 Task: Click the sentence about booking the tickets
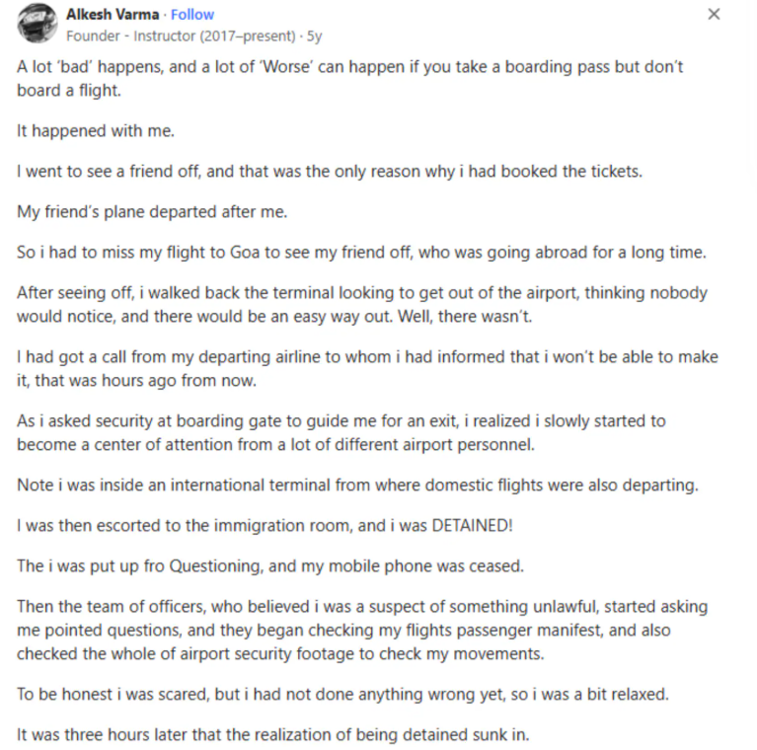tap(330, 172)
